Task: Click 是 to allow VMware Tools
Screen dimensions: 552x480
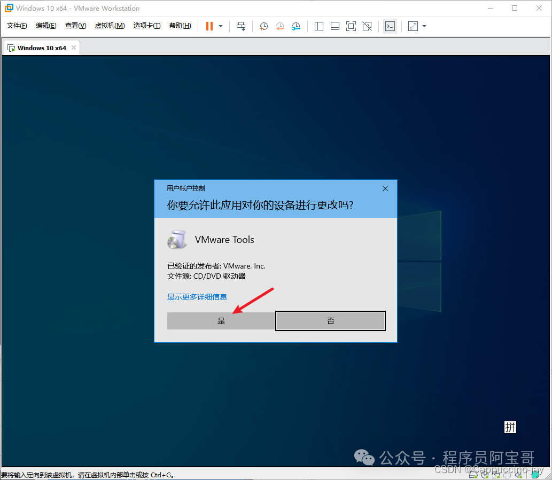Action: pos(221,321)
